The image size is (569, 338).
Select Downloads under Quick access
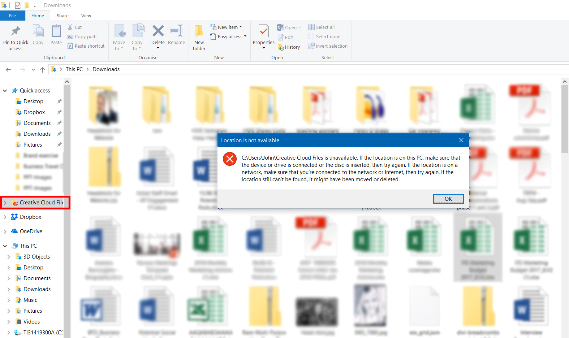37,134
